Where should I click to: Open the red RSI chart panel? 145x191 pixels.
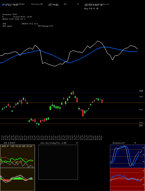(x=127, y=179)
